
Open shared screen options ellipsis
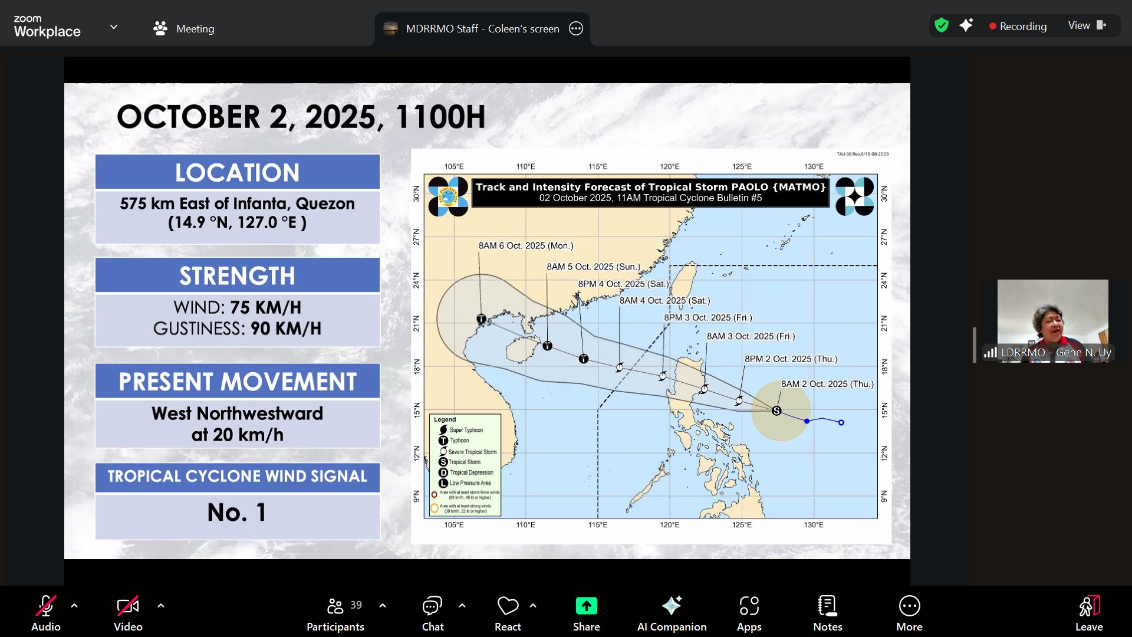tap(576, 28)
